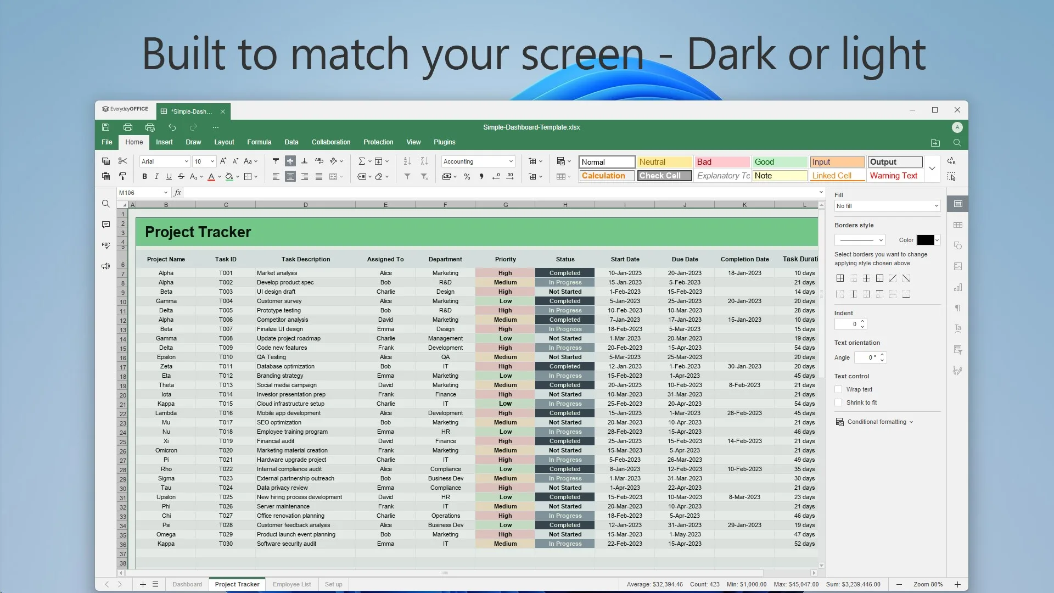Open the Accounting number format dropdown
The width and height of the screenshot is (1054, 593).
tap(478, 161)
